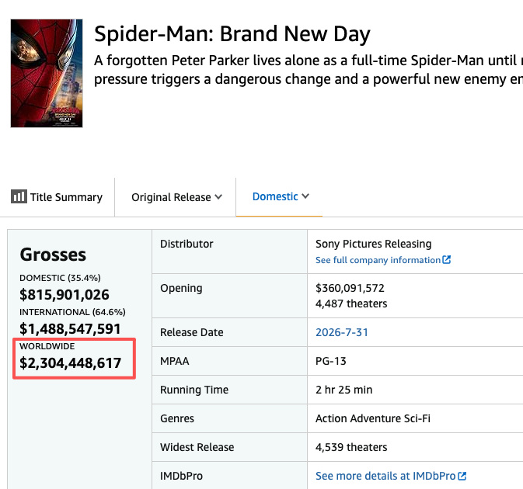This screenshot has height=489, width=523.
Task: Open the Title Summary tab
Action: [x=57, y=197]
